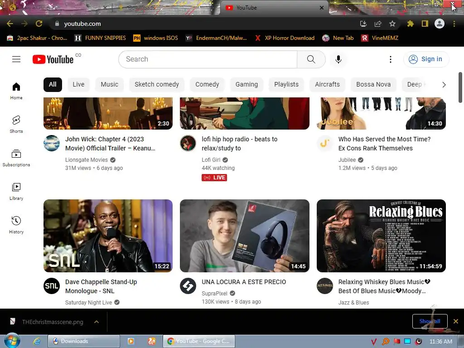The width and height of the screenshot is (464, 348).
Task: Select the Gaming filter chip
Action: 246,85
